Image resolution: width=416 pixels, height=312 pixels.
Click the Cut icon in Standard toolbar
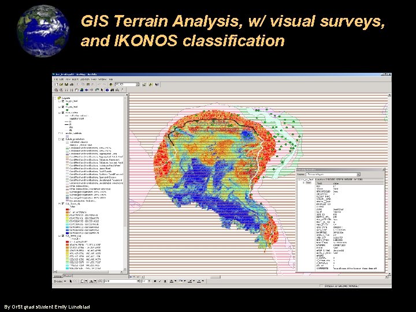tap(77, 84)
